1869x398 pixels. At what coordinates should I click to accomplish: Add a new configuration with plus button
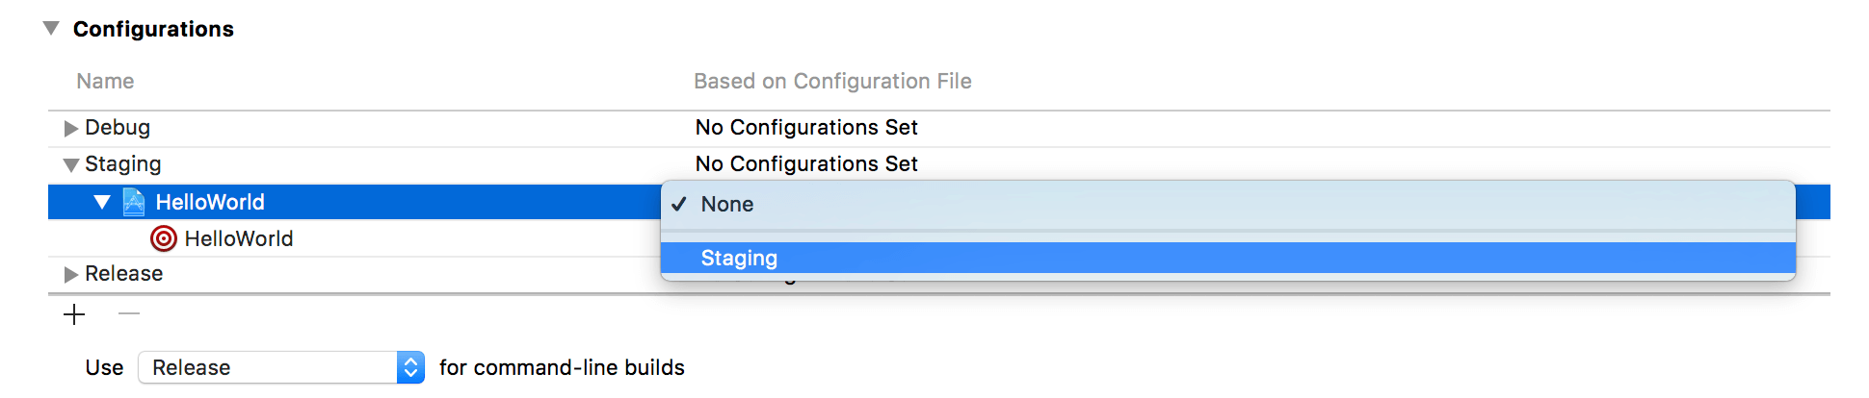(x=74, y=314)
